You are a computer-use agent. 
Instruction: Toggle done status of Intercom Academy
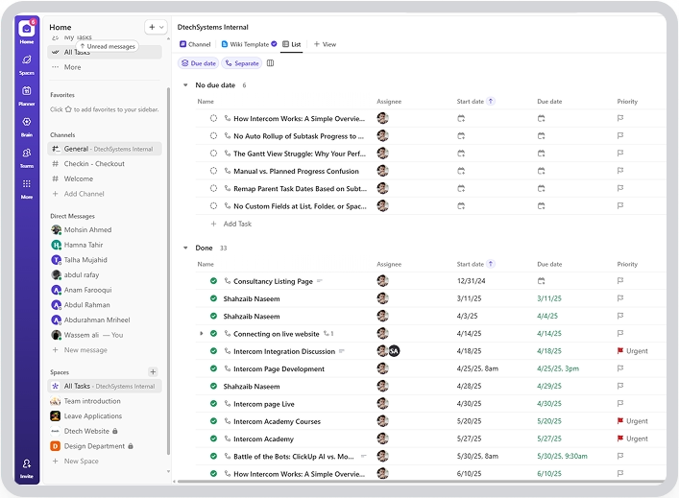[213, 439]
